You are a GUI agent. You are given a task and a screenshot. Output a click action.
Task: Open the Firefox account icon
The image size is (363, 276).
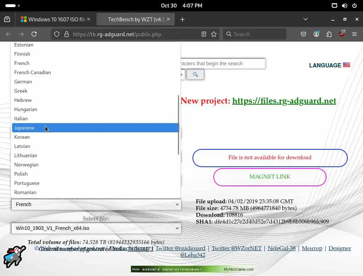click(x=316, y=34)
